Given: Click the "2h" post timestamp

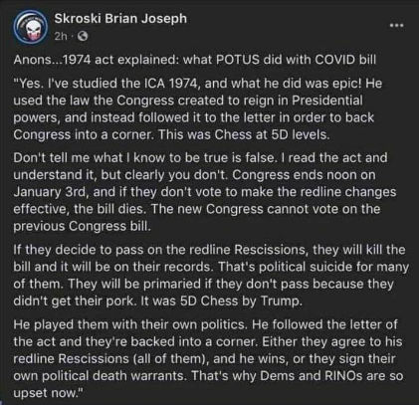Looking at the screenshot, I should tap(61, 36).
